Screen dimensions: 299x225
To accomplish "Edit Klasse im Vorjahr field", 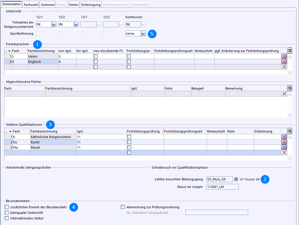I will 222,187.
